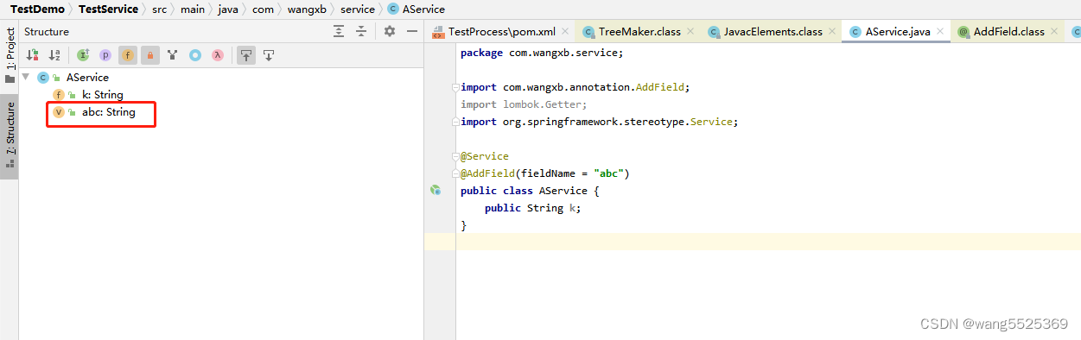Click the package com.wangxb.service line

coord(542,53)
